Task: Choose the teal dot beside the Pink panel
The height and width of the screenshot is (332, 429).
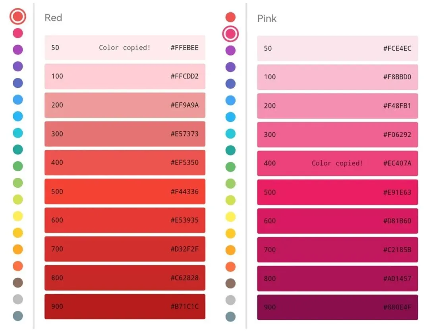Action: point(230,150)
